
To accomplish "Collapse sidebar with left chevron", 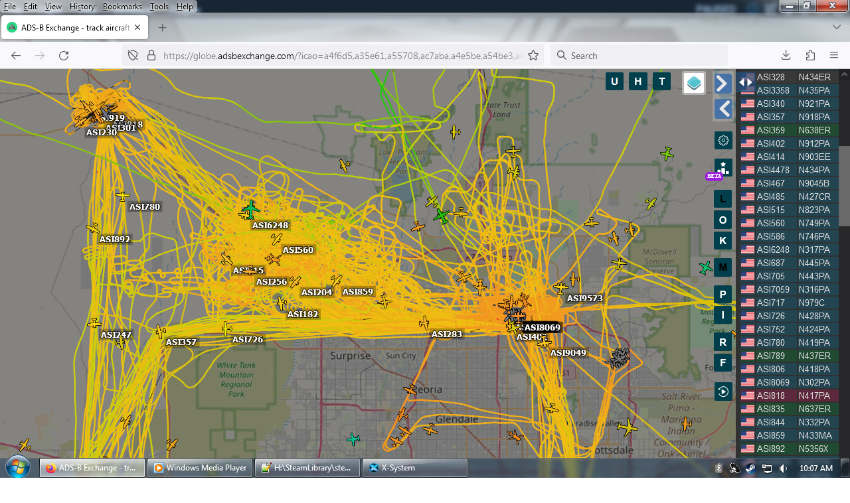I will (x=723, y=109).
